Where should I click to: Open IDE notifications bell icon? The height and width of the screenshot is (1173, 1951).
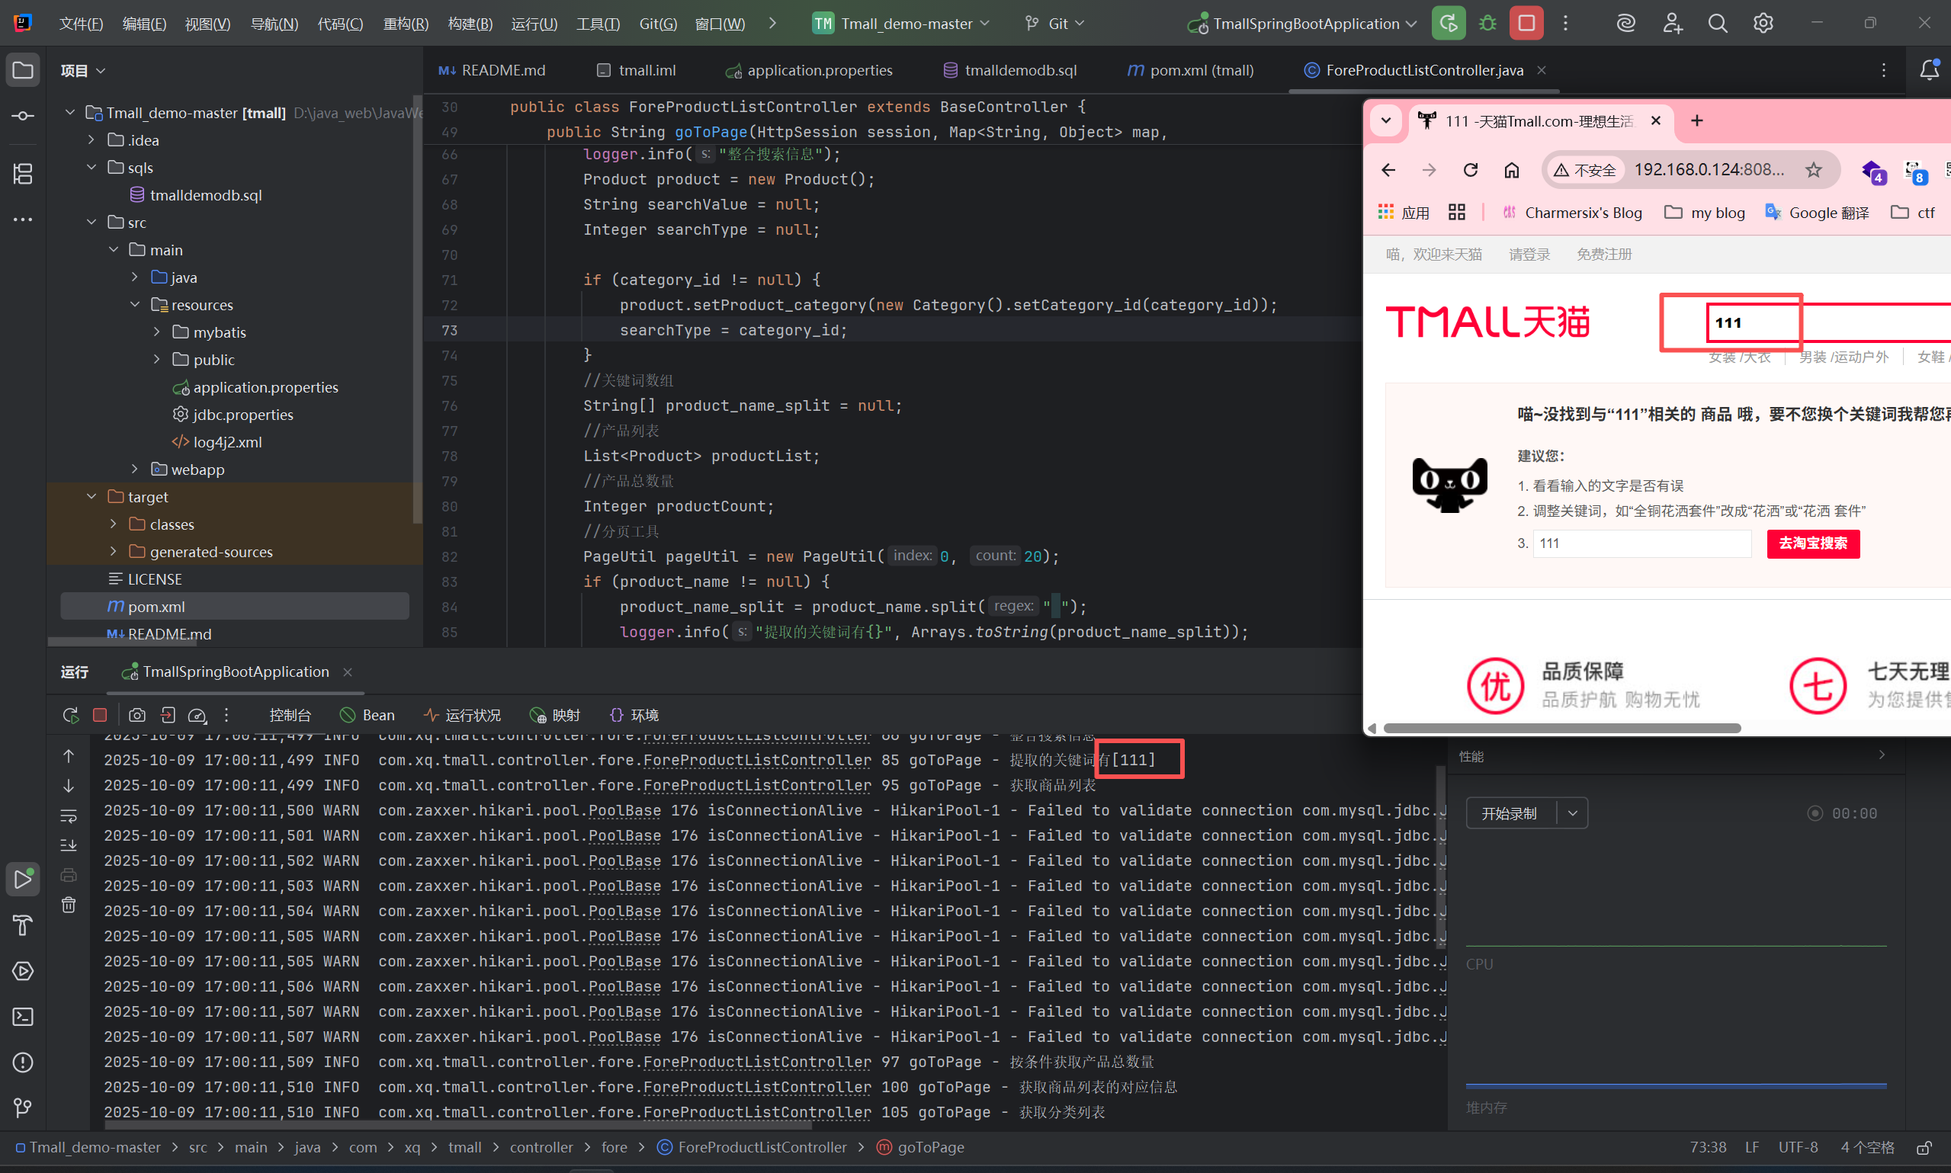pyautogui.click(x=1929, y=70)
